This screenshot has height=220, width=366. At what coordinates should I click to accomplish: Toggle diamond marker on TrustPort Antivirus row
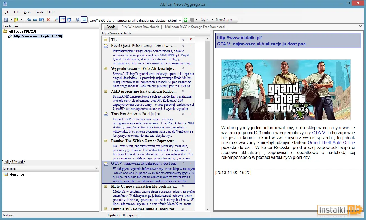point(183,114)
